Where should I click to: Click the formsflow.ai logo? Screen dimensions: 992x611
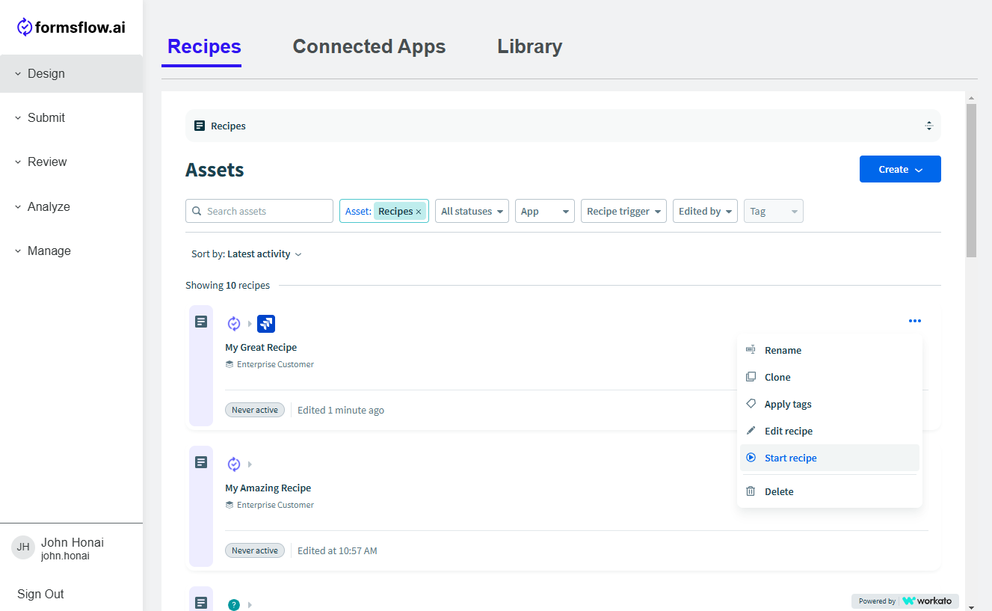point(71,28)
